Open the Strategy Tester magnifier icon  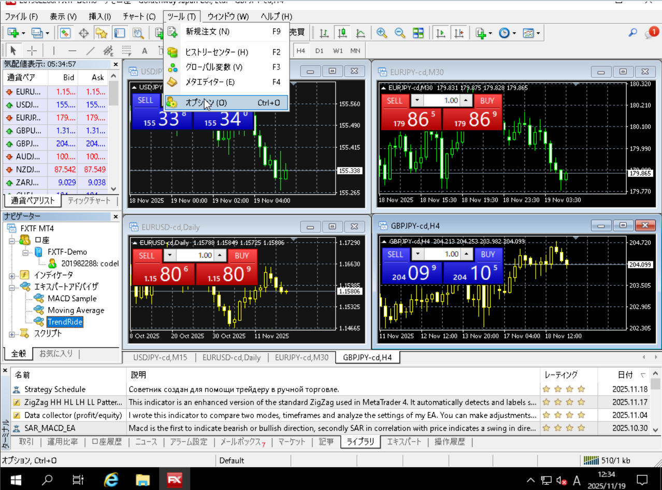tap(137, 33)
